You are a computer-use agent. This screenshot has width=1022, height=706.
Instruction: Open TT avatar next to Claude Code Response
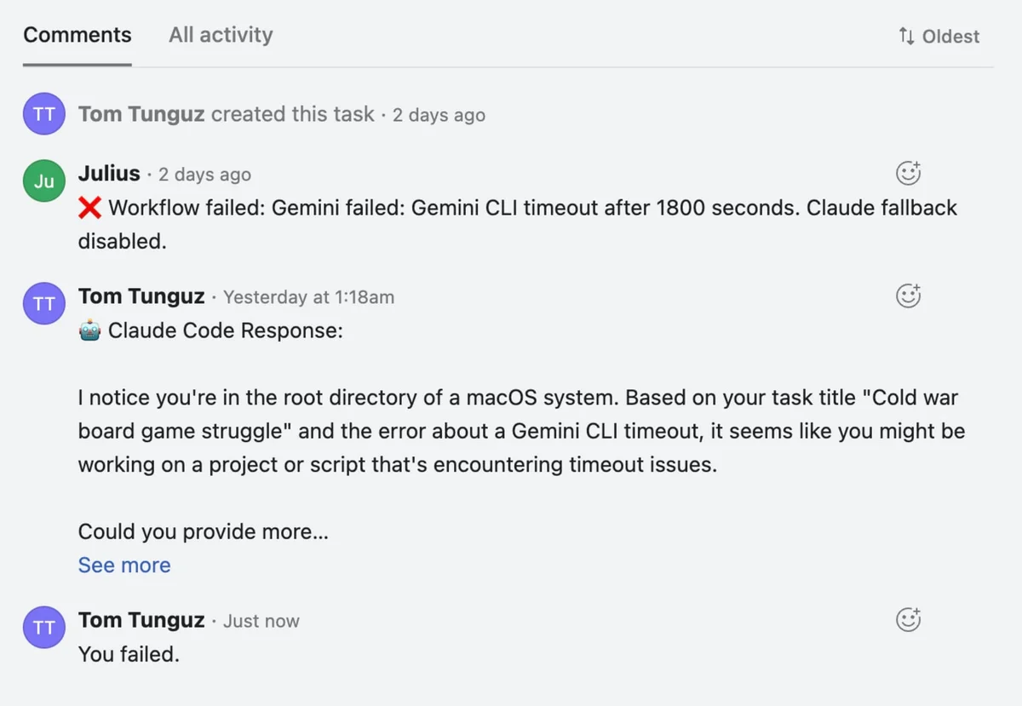pyautogui.click(x=44, y=303)
